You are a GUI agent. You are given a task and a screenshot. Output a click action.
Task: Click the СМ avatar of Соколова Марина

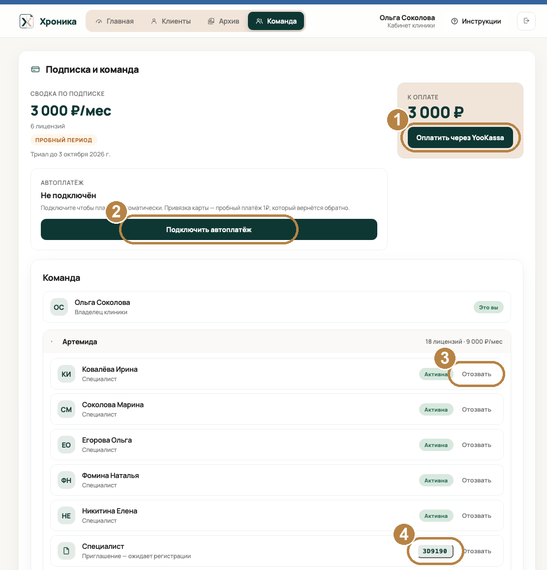(x=66, y=410)
